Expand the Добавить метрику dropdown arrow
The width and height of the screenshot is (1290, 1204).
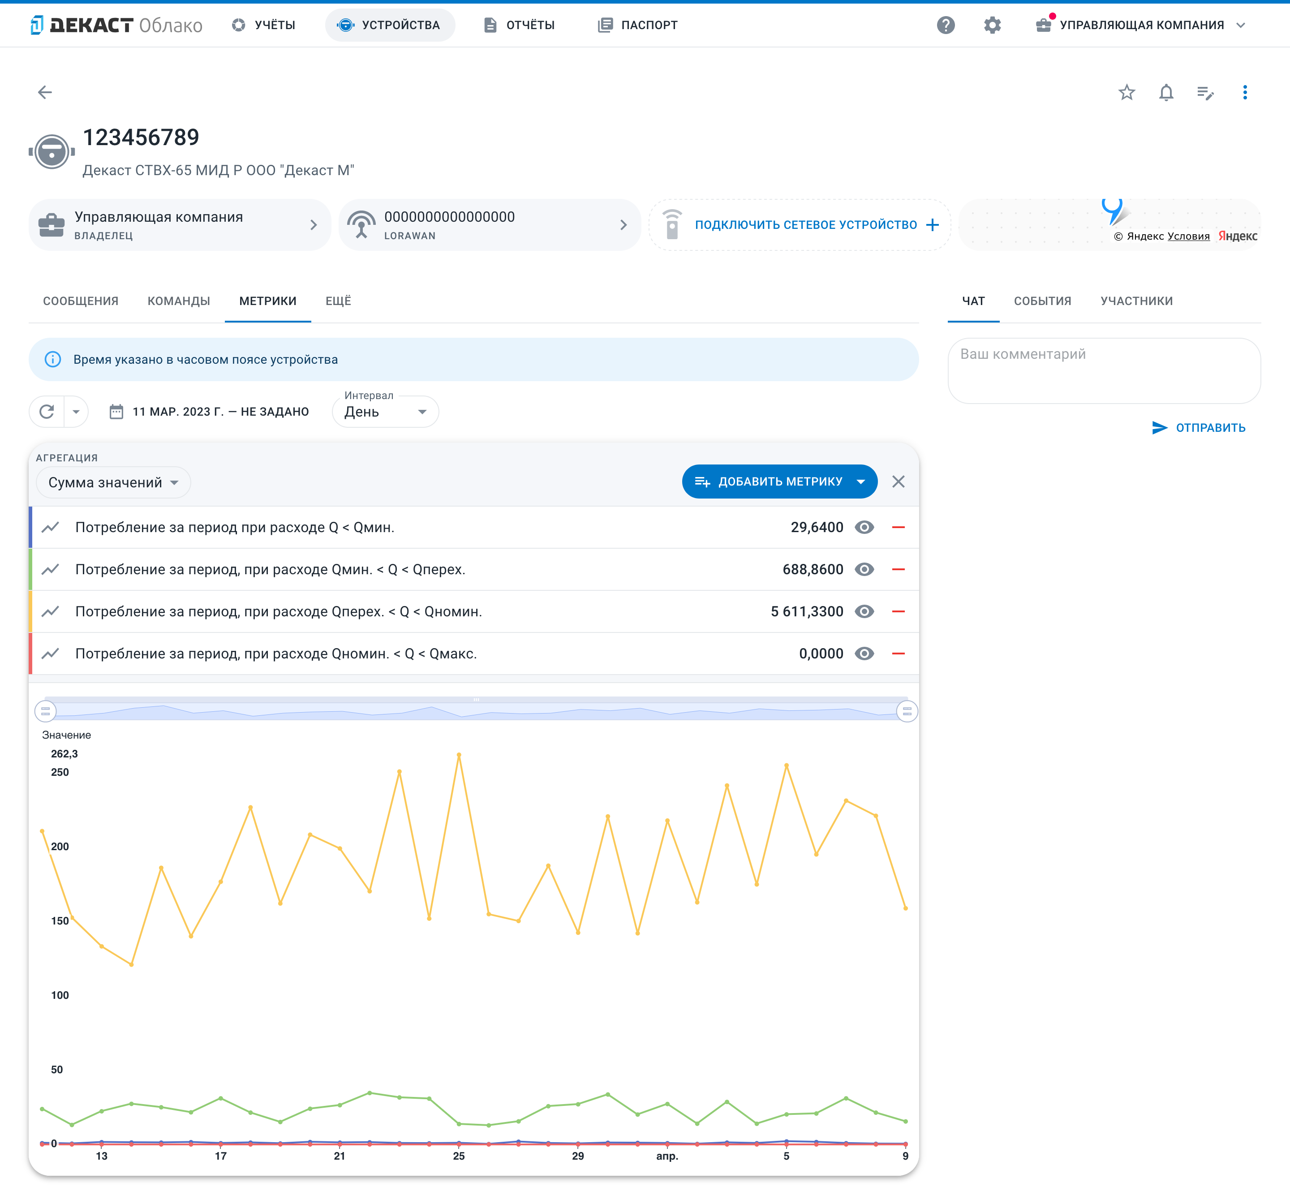[860, 482]
